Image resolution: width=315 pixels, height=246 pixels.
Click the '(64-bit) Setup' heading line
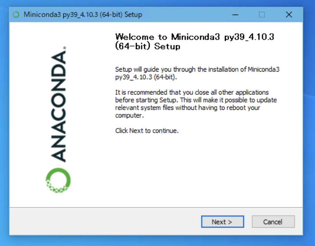148,46
